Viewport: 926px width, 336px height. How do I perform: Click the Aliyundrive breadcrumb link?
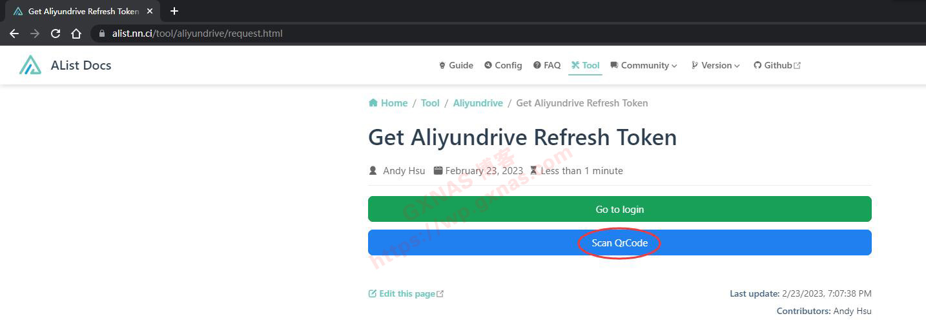tap(478, 103)
